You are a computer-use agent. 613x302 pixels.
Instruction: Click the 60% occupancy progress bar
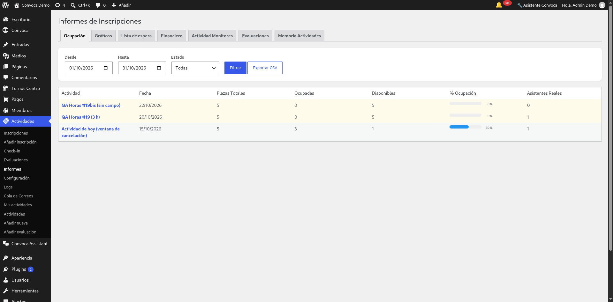coord(465,127)
